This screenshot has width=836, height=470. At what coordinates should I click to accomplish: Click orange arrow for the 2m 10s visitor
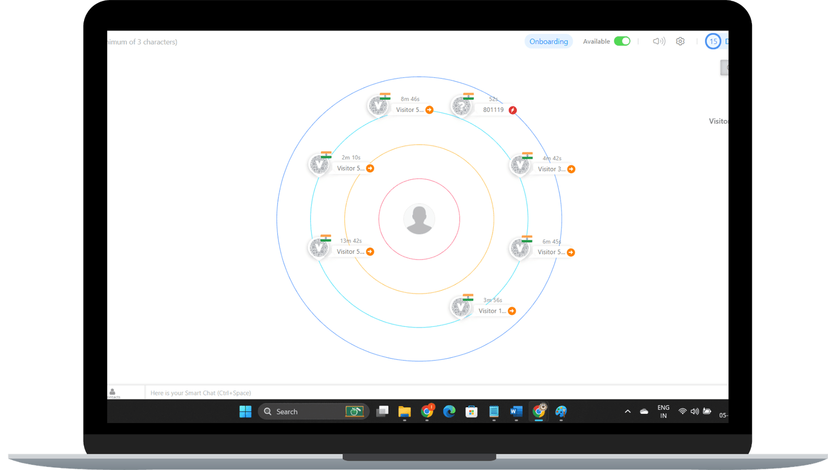[370, 168]
